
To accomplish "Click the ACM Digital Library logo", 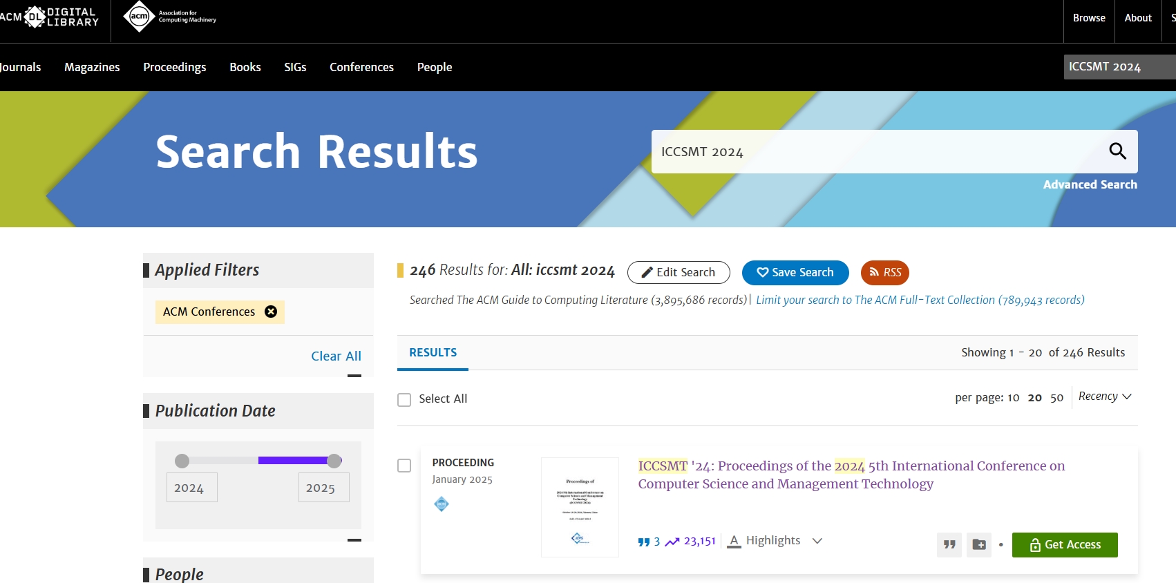I will click(50, 17).
